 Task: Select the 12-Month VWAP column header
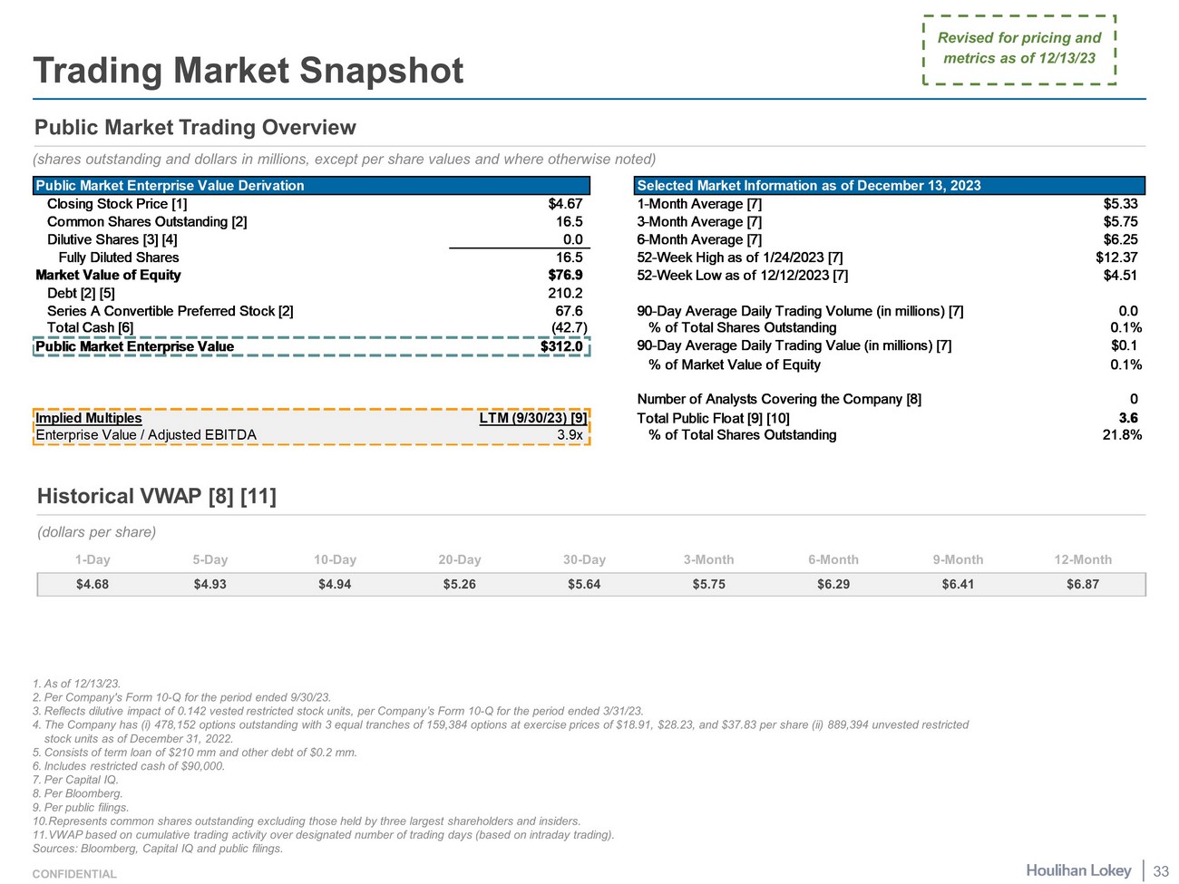[1082, 559]
